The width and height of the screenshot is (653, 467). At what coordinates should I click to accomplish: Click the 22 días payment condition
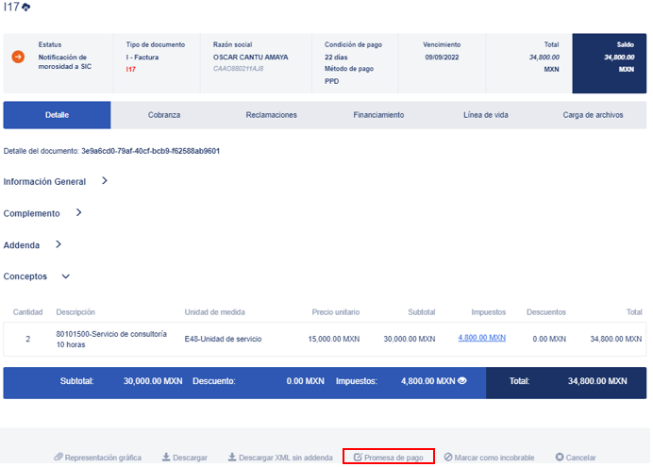[x=336, y=57]
